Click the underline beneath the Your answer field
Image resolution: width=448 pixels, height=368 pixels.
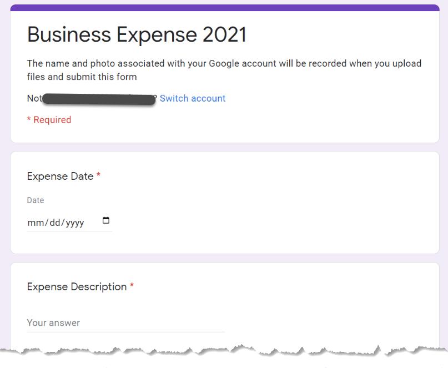[125, 332]
